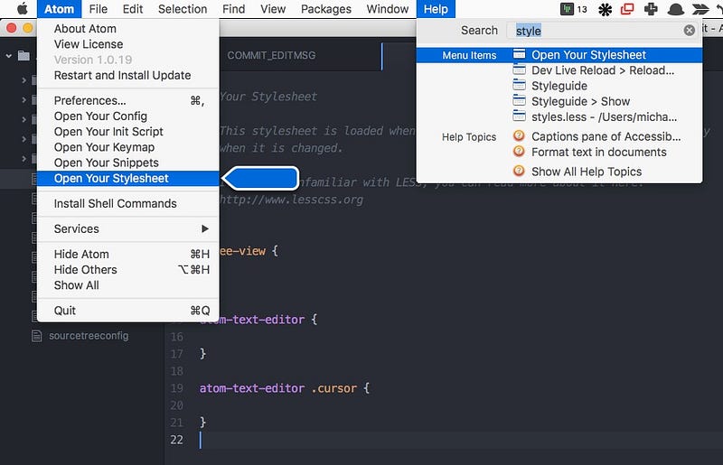Click line number 17 in gutter

click(176, 354)
